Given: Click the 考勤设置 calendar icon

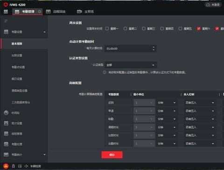Looking at the screenshot, I should (x=6, y=32).
